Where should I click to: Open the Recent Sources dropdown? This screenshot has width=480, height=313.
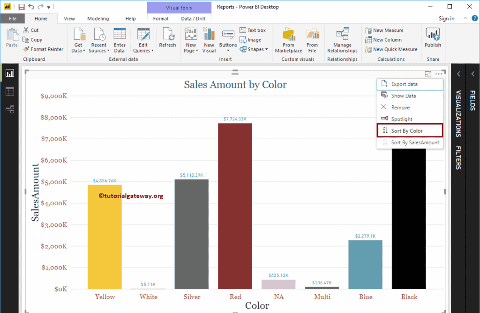tap(99, 40)
